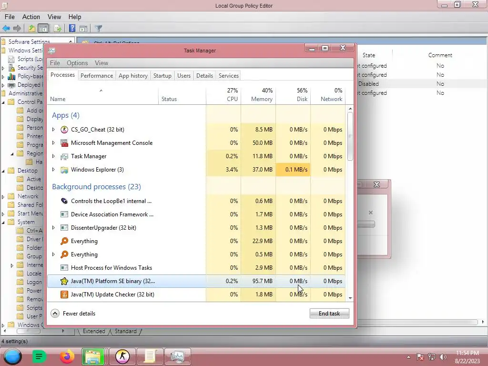Image resolution: width=488 pixels, height=366 pixels.
Task: Click the Up one level toolbar icon
Action: [x=31, y=29]
